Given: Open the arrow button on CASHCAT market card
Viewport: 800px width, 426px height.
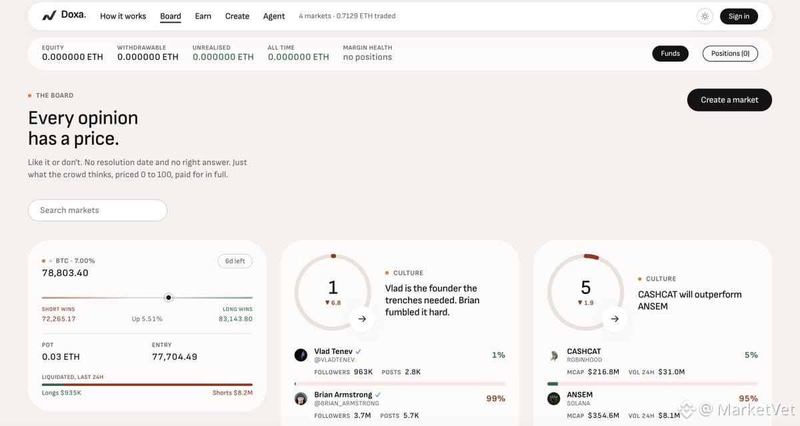Looking at the screenshot, I should tap(615, 319).
